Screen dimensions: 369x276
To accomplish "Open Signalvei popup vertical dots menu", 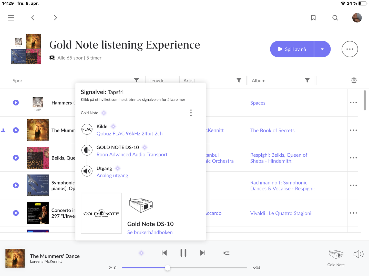I will click(191, 113).
